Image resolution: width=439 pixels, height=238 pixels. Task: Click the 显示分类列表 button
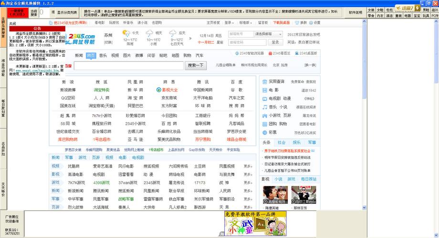click(x=67, y=12)
